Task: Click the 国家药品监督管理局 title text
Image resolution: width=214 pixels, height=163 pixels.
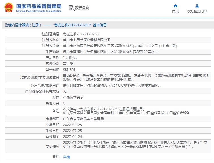Action: click(x=39, y=6)
